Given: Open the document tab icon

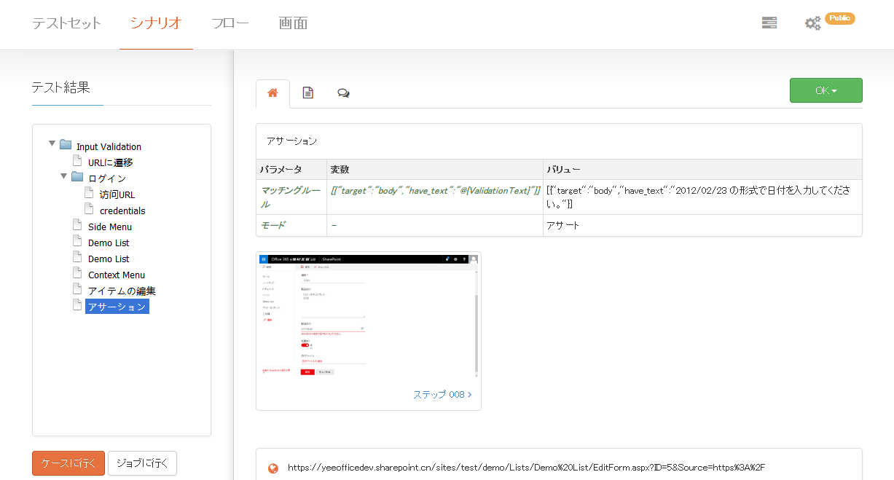Looking at the screenshot, I should pyautogui.click(x=307, y=93).
